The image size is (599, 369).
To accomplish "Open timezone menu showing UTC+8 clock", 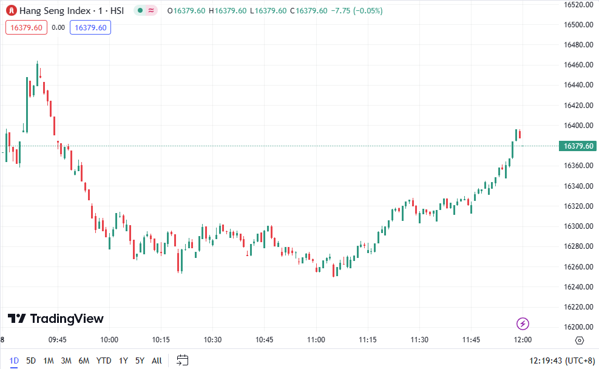I will [x=563, y=361].
